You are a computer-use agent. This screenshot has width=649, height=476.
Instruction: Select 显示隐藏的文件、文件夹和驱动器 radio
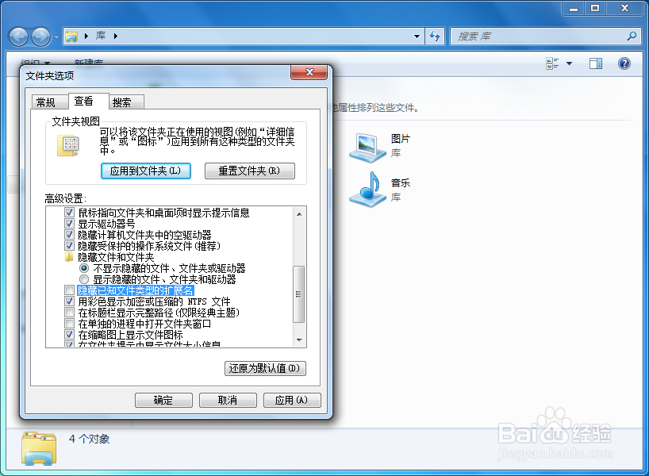(x=84, y=279)
